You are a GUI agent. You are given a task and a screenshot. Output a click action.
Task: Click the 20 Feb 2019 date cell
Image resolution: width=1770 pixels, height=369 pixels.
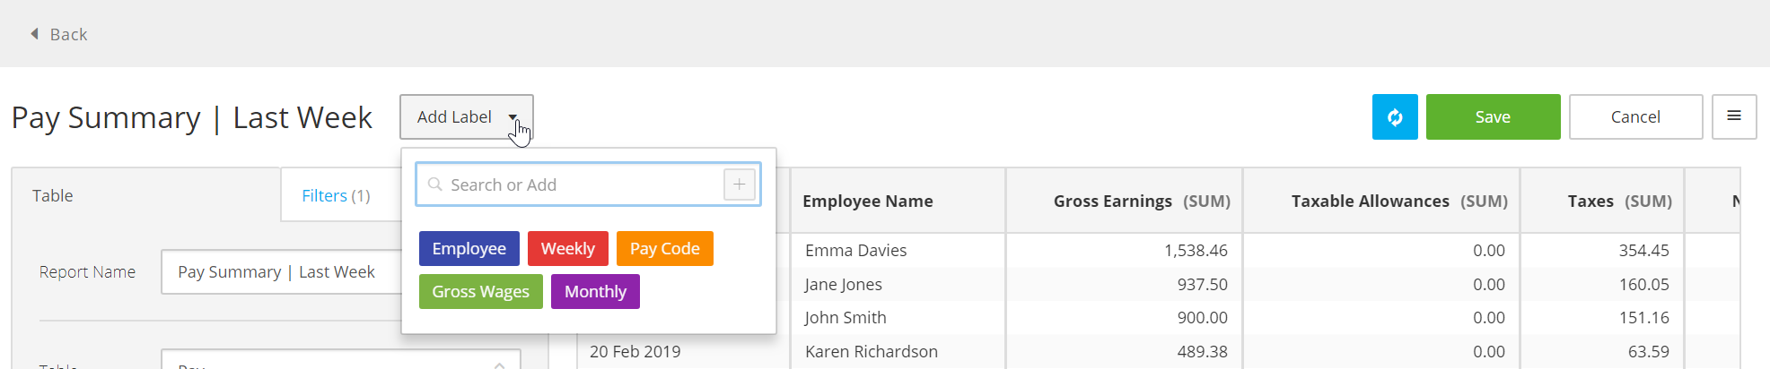[635, 352]
